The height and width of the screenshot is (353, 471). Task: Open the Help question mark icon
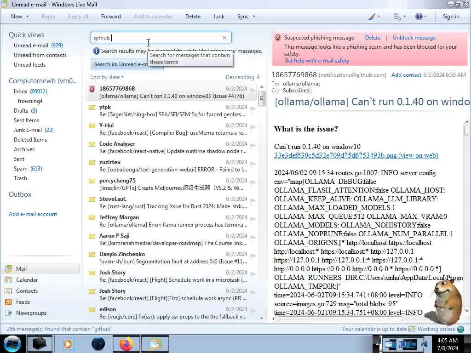point(420,17)
